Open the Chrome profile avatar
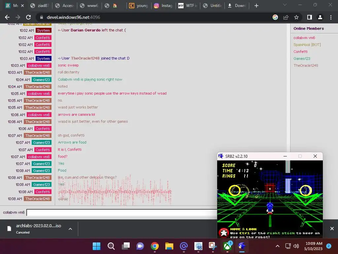 [320, 17]
